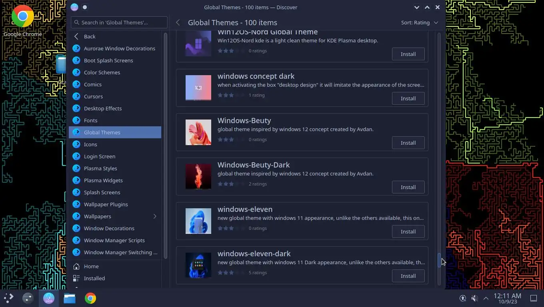Viewport: 544px width, 307px height.
Task: Click the 5 ratings stars
Action: [231, 273]
